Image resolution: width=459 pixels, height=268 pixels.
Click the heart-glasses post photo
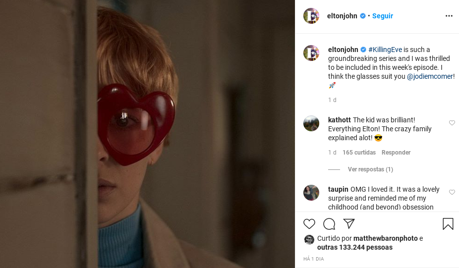pyautogui.click(x=148, y=134)
